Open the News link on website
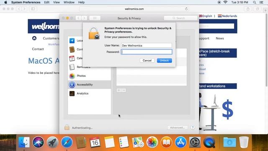The height and width of the screenshot is (151, 268). pyautogui.click(x=220, y=38)
